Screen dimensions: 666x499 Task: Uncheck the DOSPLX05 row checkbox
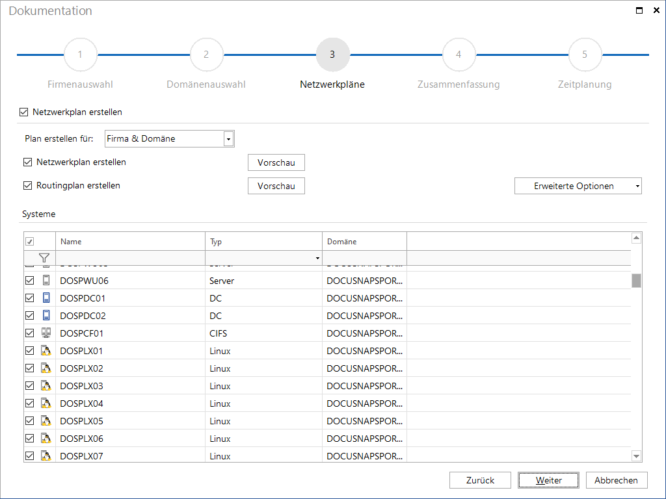coord(30,420)
